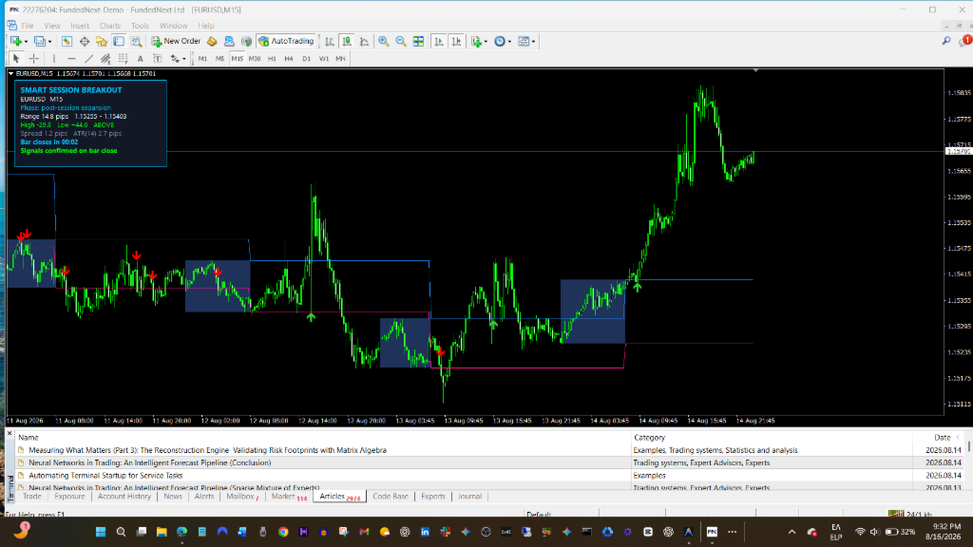Screen dimensions: 973x547
Task: Open the MetaEditor yellow book icon
Action: pos(212,42)
